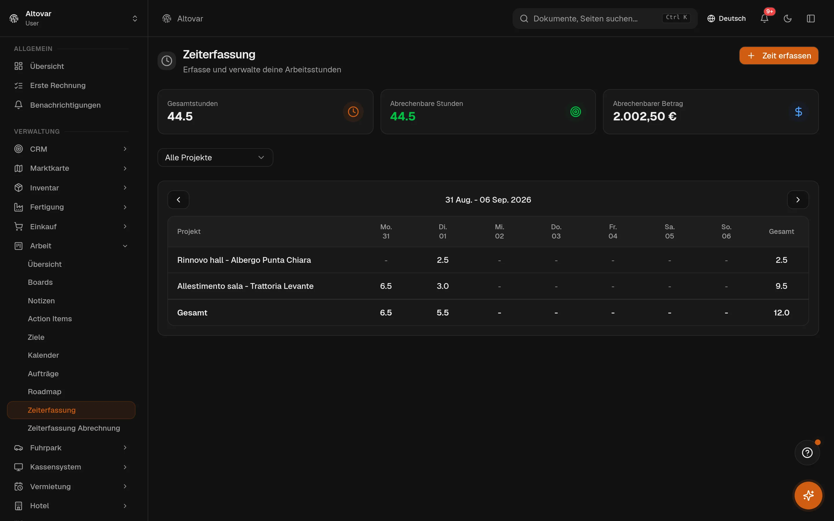This screenshot has height=521, width=834.
Task: Click the Hotel building icon
Action: (19, 506)
